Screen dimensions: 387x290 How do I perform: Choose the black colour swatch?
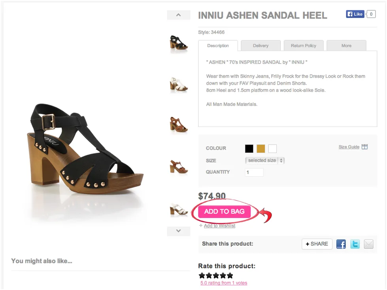[x=249, y=149]
